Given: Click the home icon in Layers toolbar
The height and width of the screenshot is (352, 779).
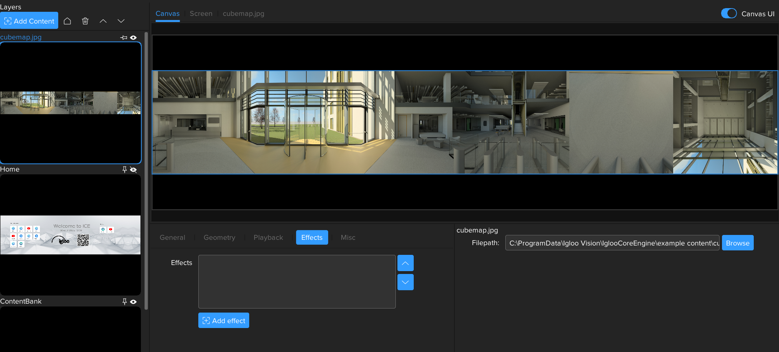Looking at the screenshot, I should pyautogui.click(x=68, y=21).
